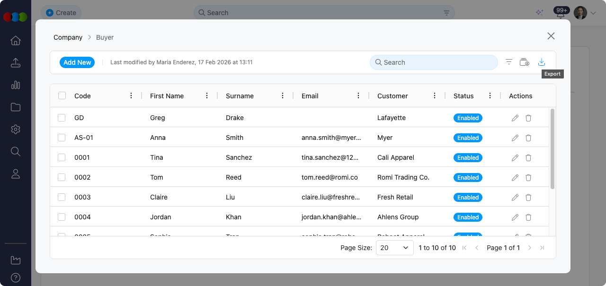
Task: Open the Page Size dropdown
Action: click(394, 248)
